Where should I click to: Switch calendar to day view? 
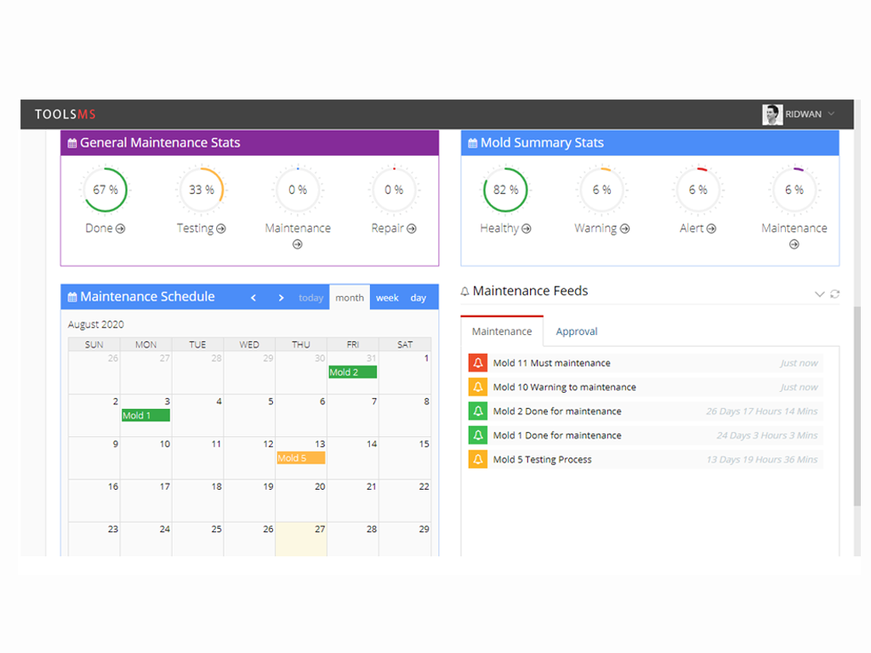coord(418,298)
